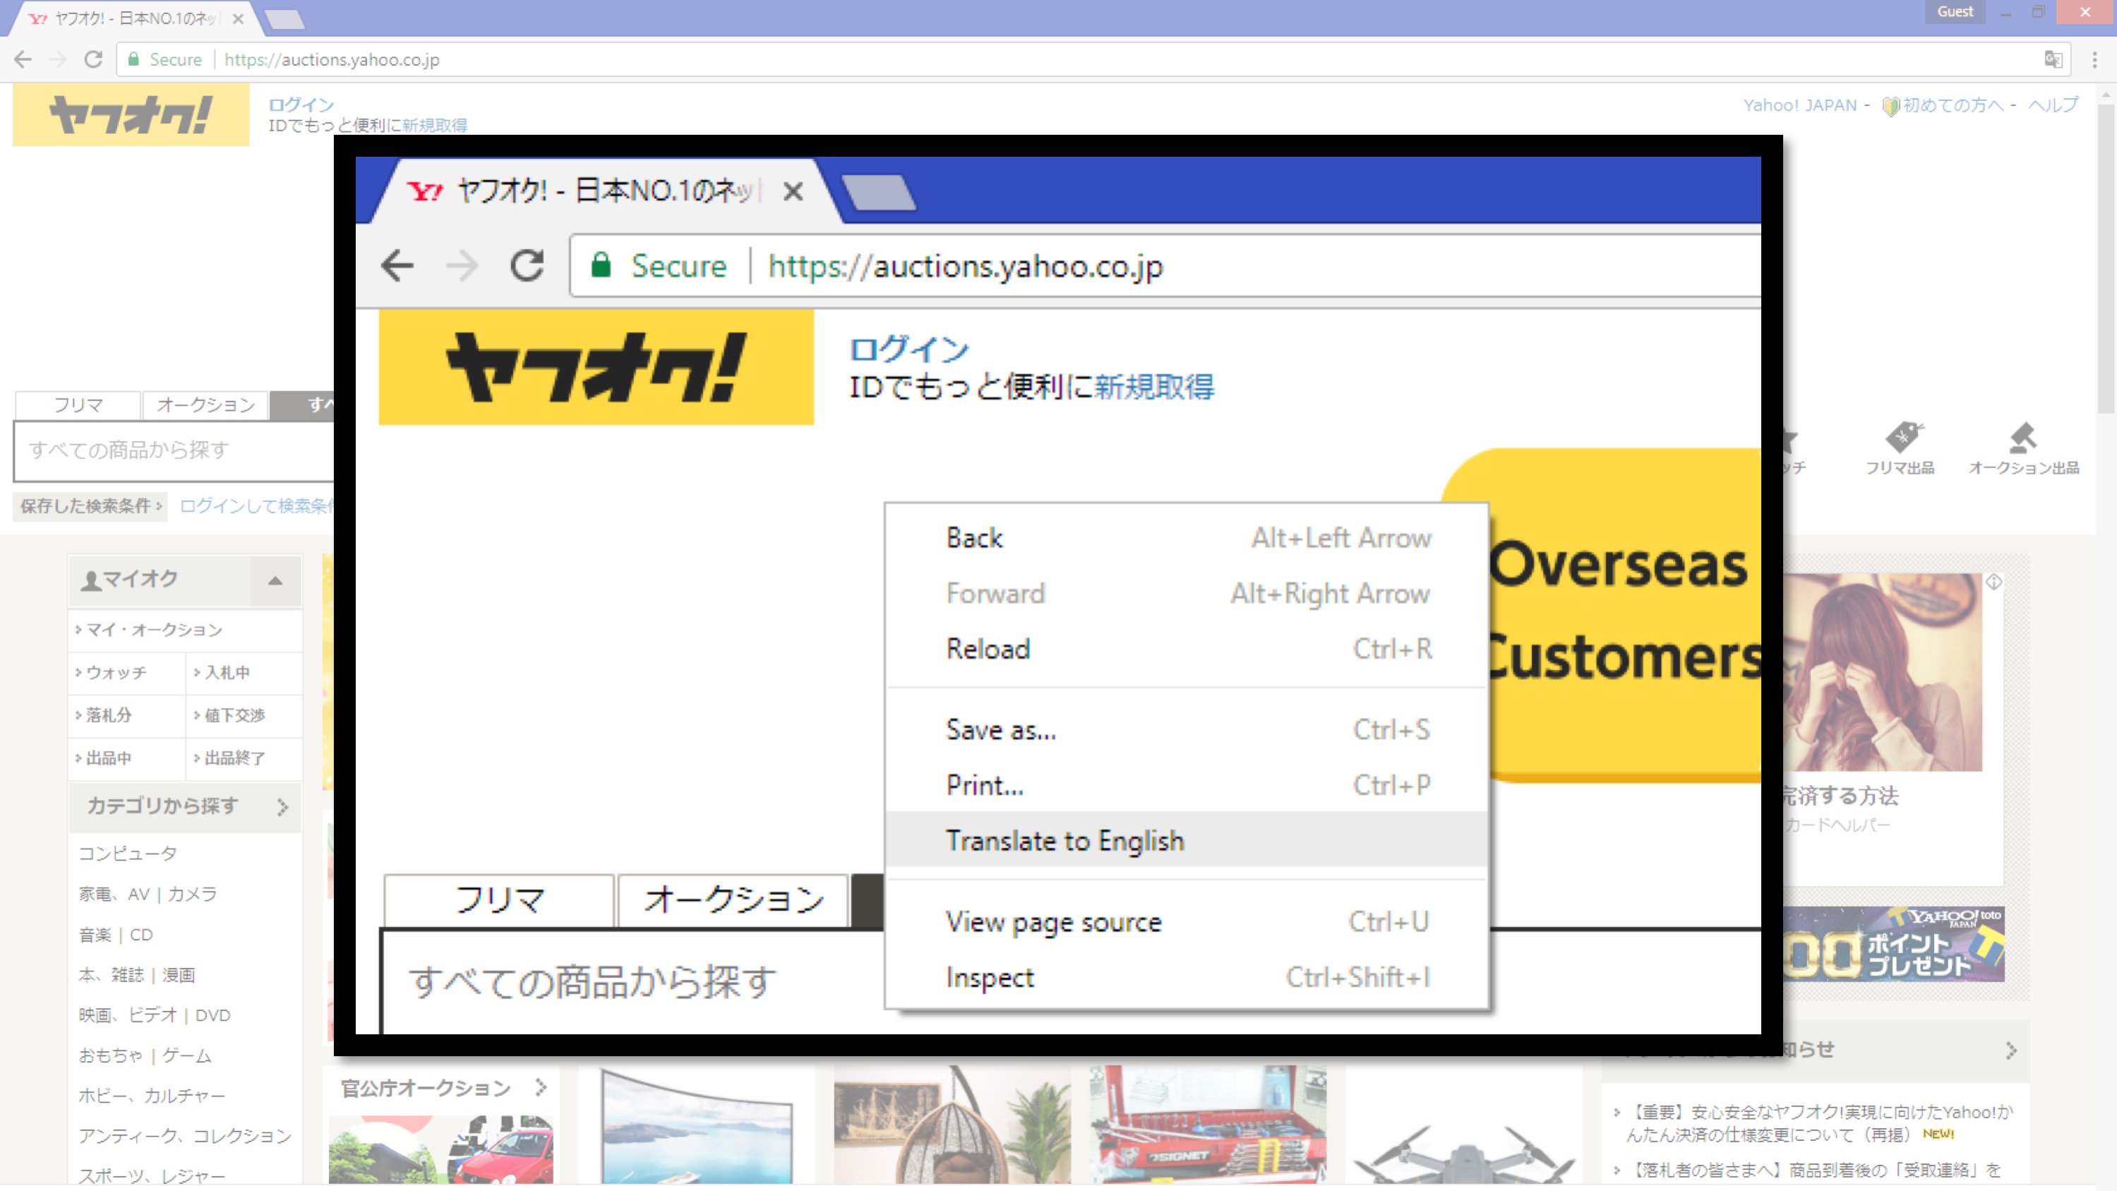Choose Save as... in the context menu
Screen dimensions: 2117x1191
(x=1187, y=729)
